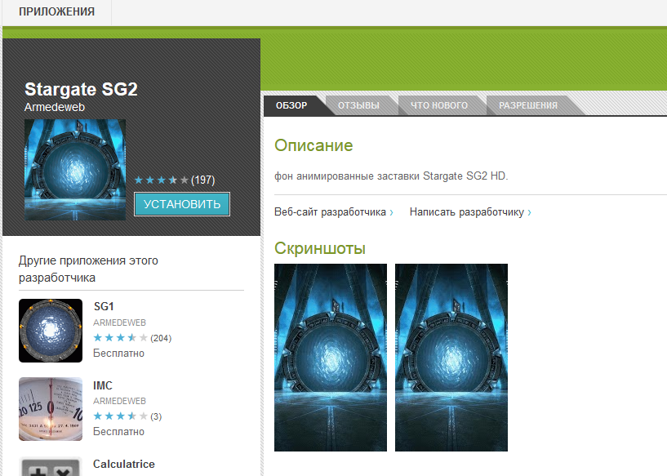Click the Скриншоты section heading
Viewport: 667px width, 476px height.
320,248
